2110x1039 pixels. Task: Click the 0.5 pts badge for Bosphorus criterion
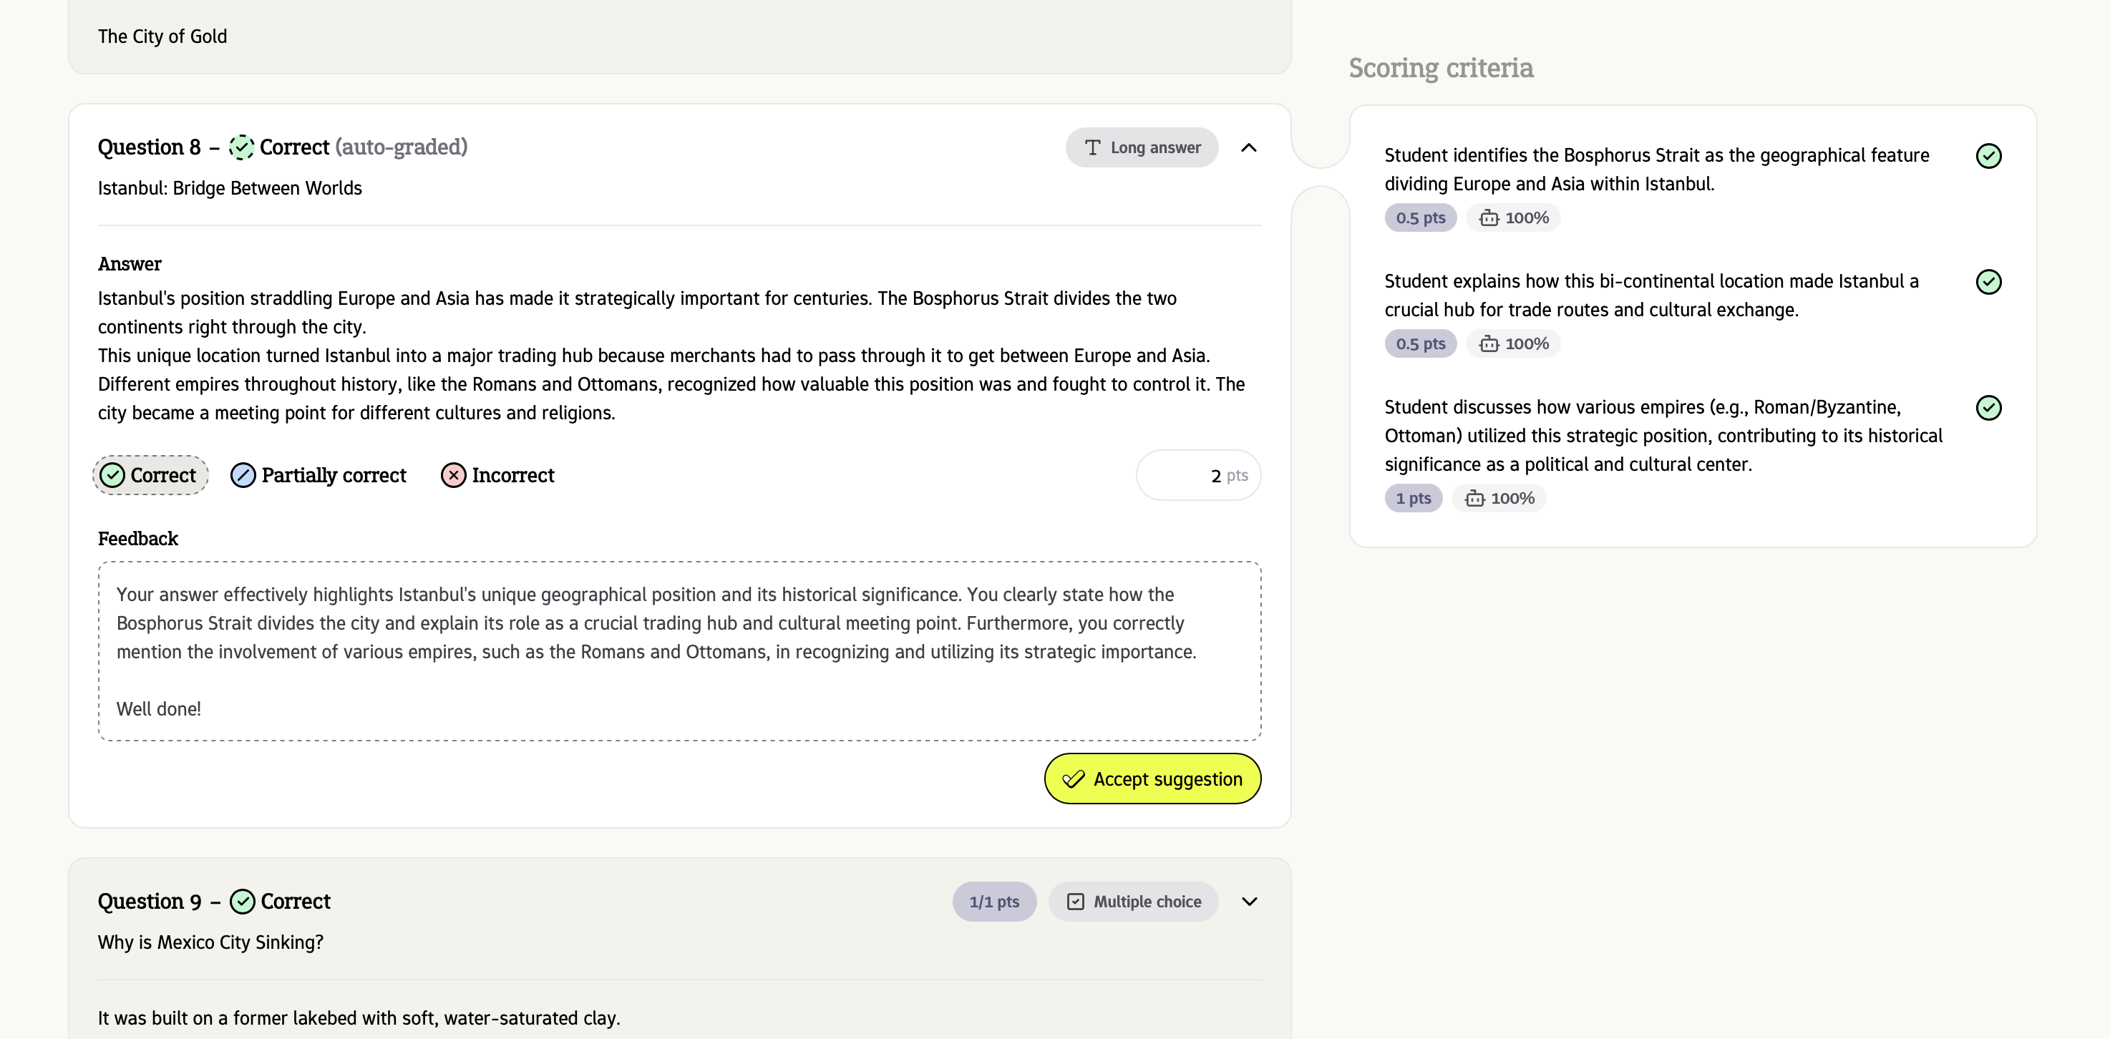1420,218
